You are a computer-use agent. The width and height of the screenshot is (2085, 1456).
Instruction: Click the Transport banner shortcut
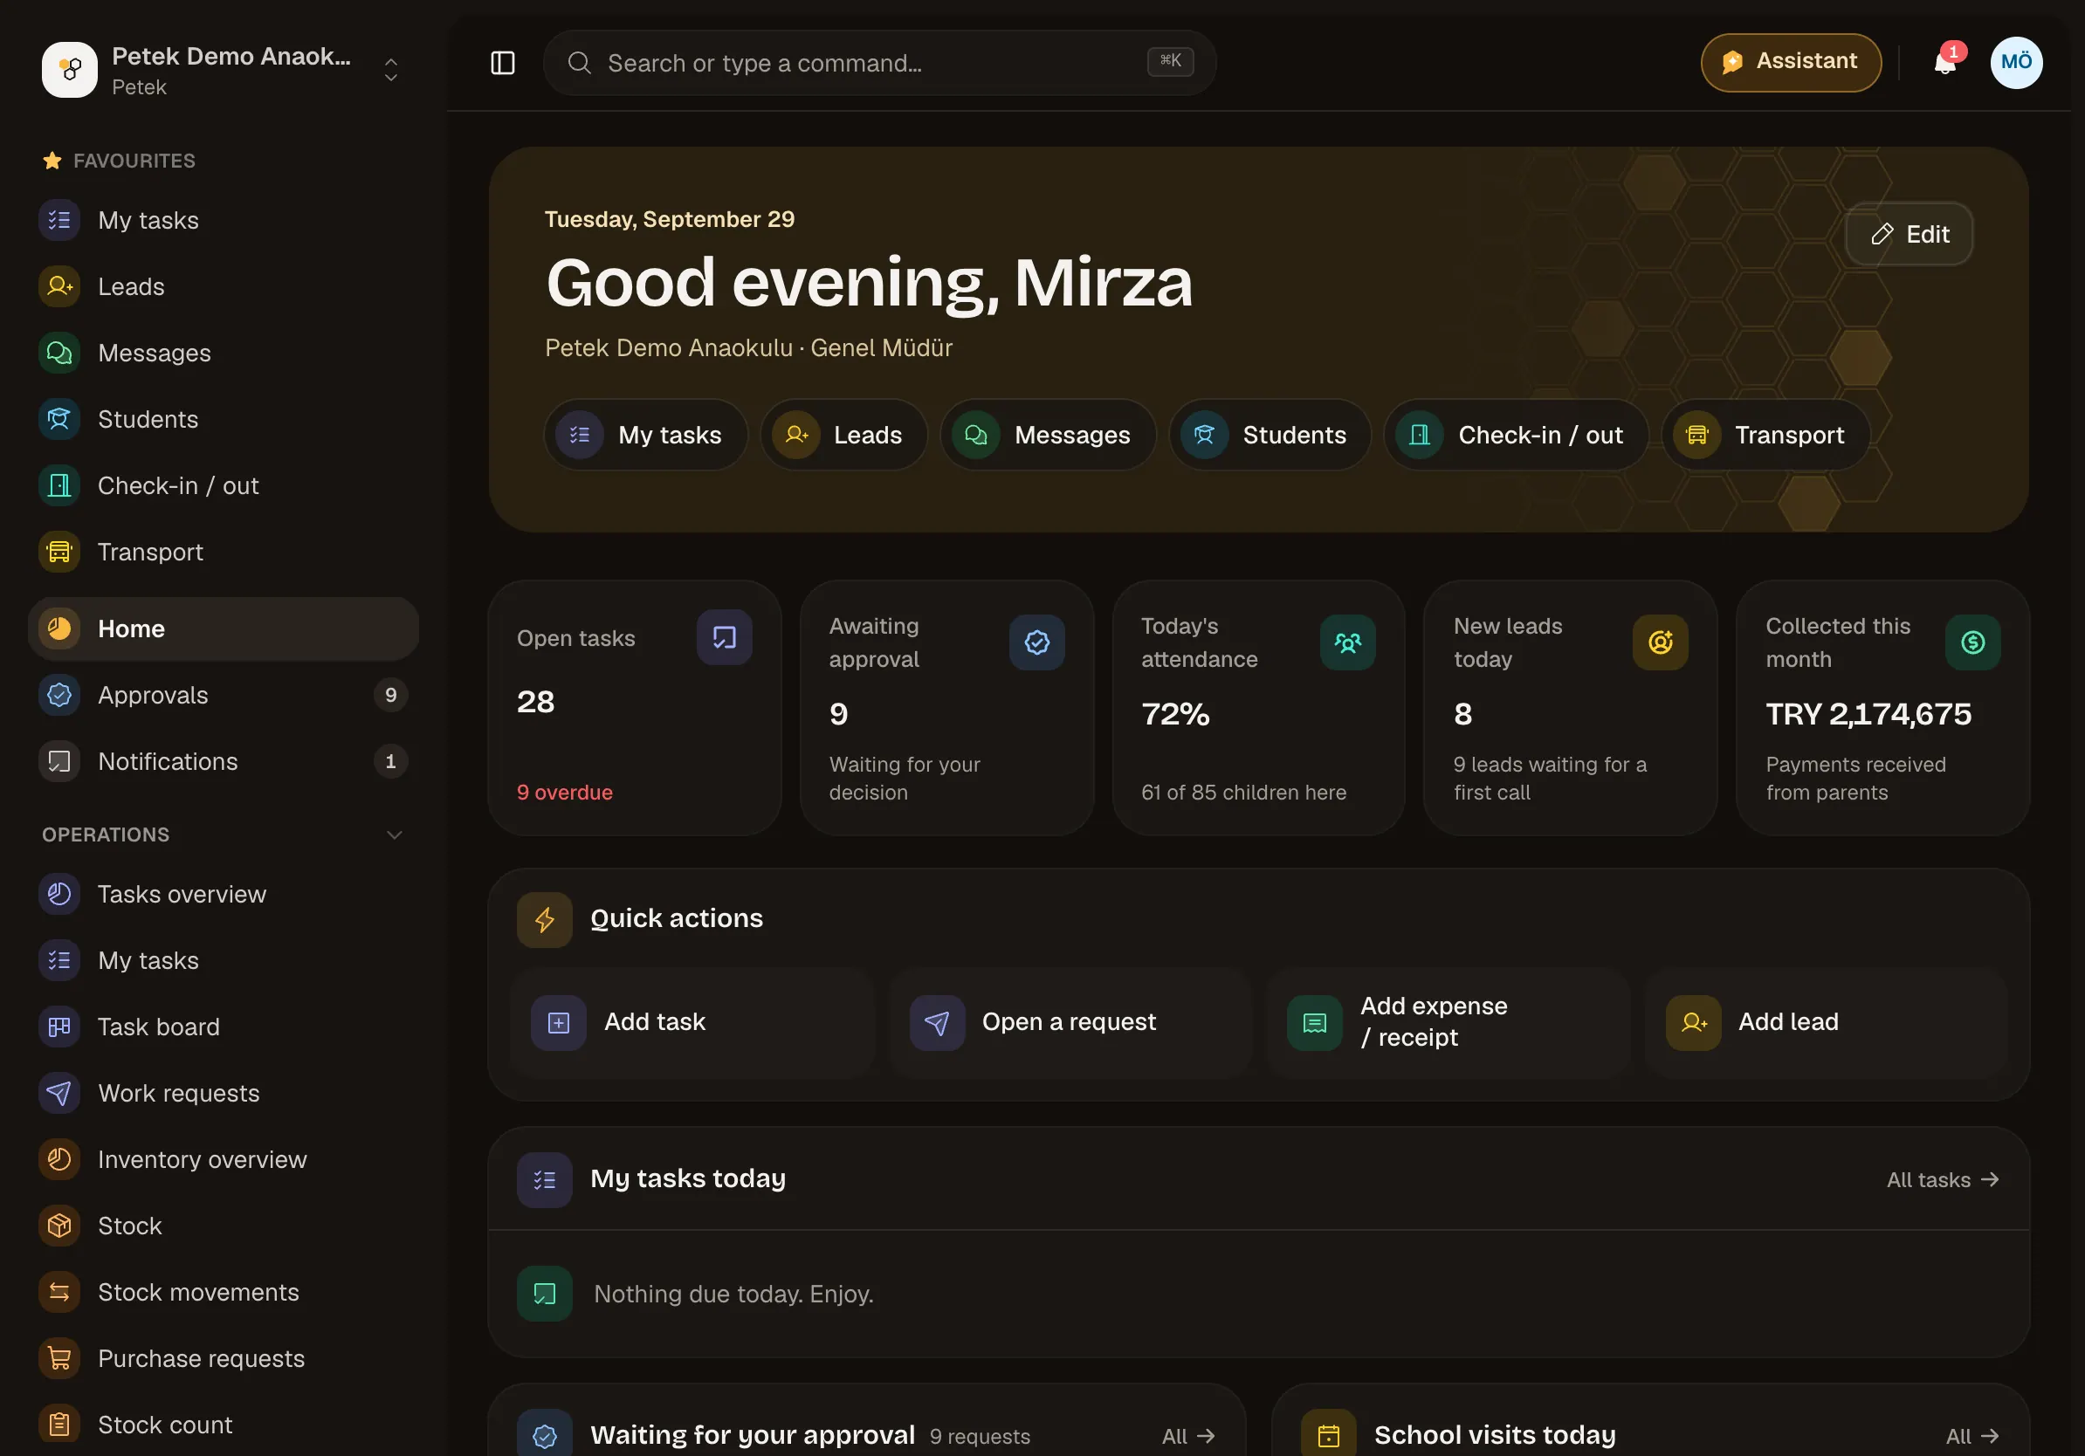coord(1765,435)
